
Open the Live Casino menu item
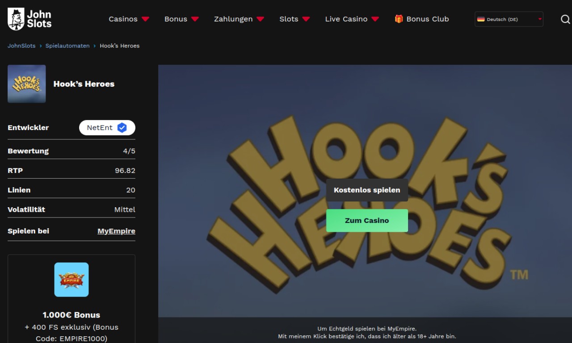tap(346, 19)
